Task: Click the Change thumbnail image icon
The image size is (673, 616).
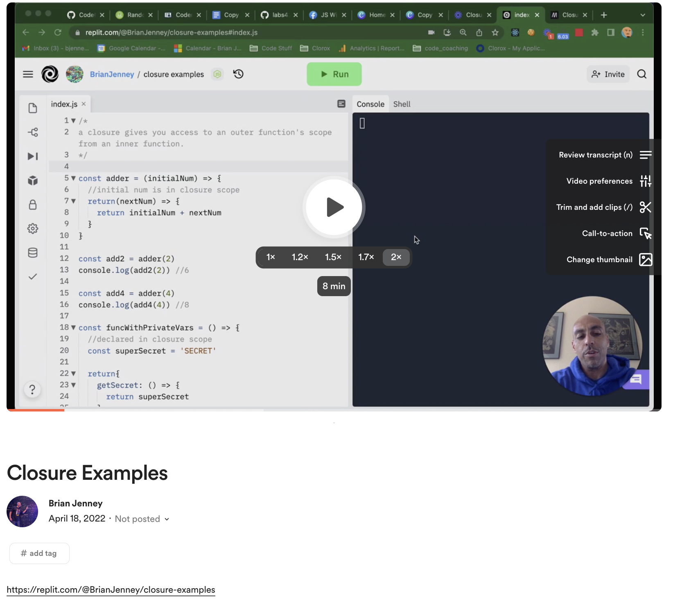Action: pyautogui.click(x=645, y=260)
